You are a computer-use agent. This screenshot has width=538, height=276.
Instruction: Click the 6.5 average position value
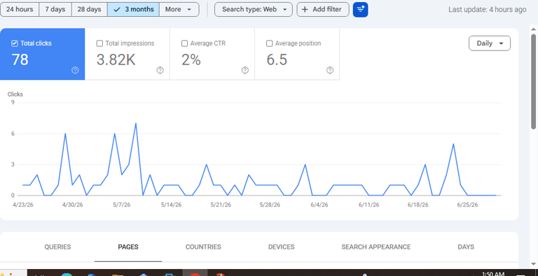(x=277, y=60)
